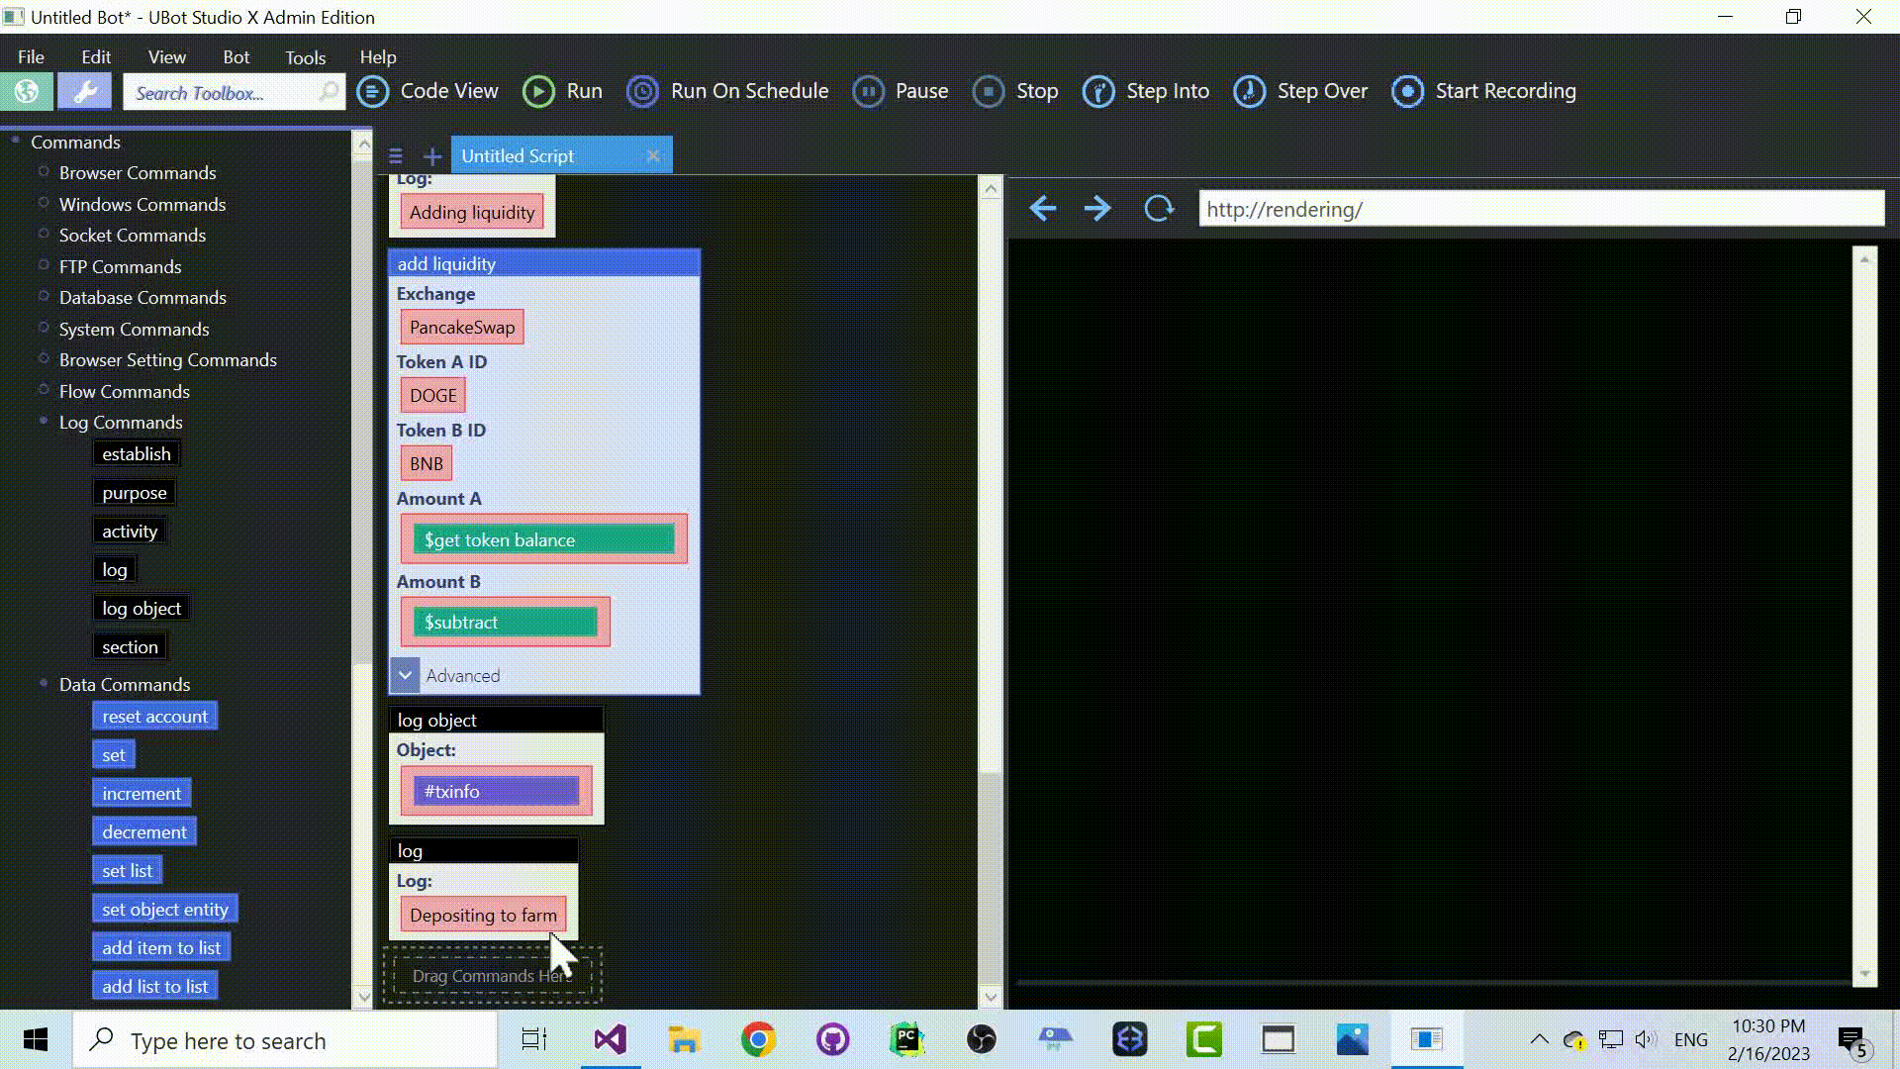Expand Windows Commands category
Screen dimensions: 1900x1069
(44, 204)
